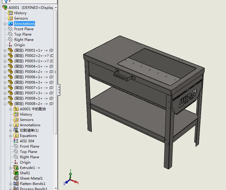
Task: Click the P0004<1> part icon
Action: coord(10,66)
